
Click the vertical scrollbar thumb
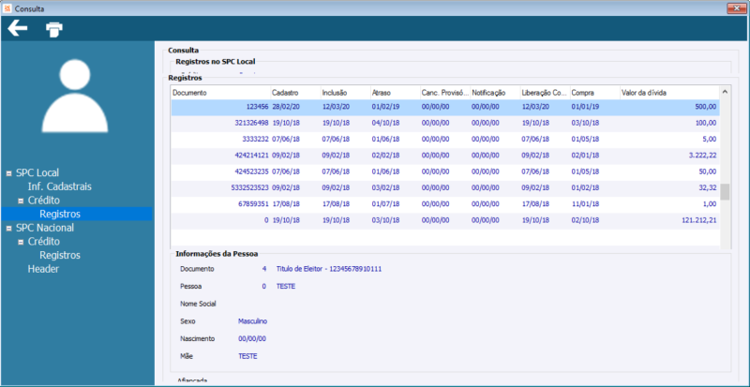click(725, 192)
